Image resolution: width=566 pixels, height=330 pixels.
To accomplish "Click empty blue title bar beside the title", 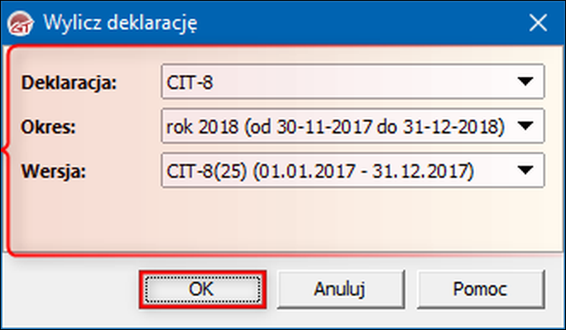I will pos(361,23).
